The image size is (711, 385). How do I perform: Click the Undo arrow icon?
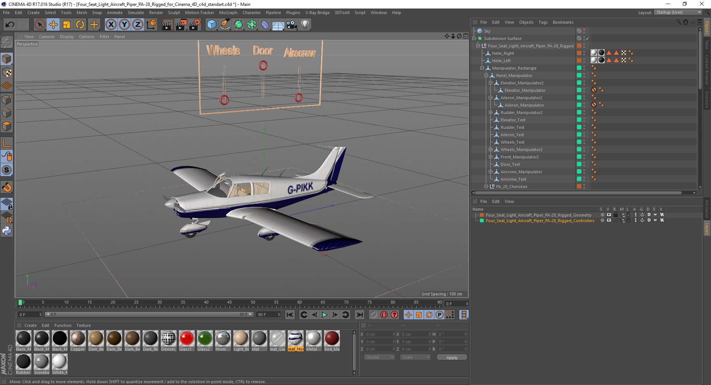pos(10,25)
